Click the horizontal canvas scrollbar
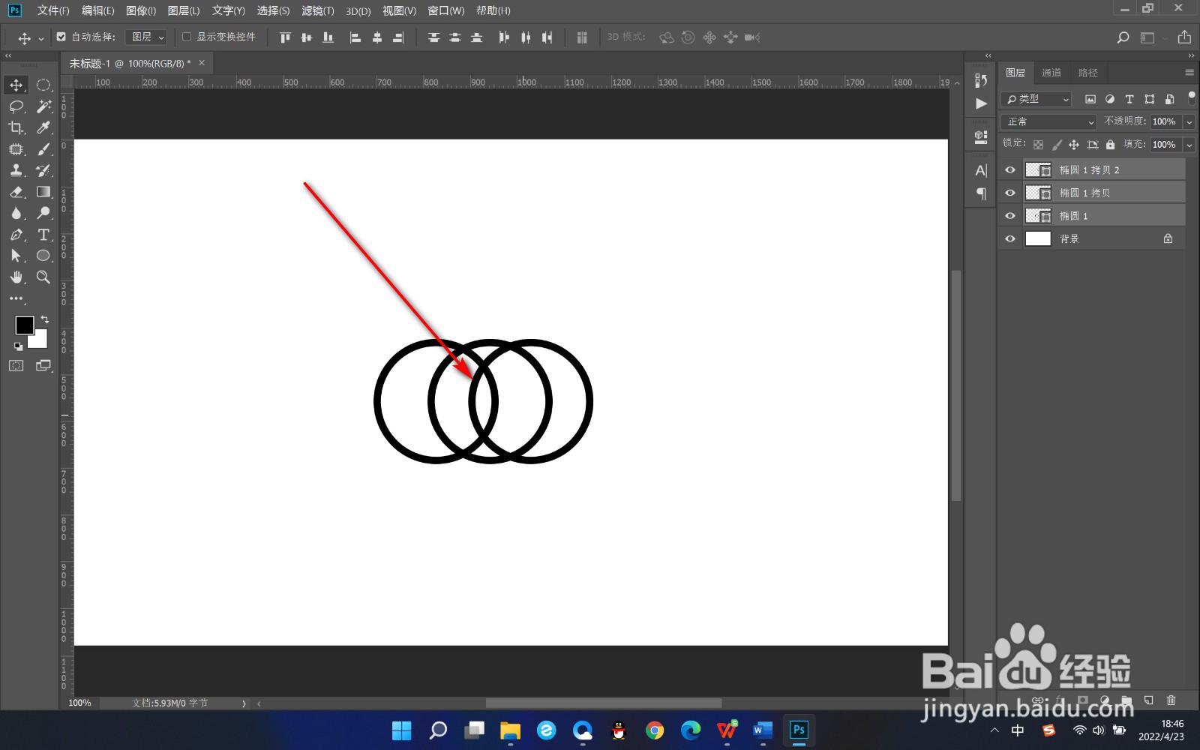 click(604, 703)
